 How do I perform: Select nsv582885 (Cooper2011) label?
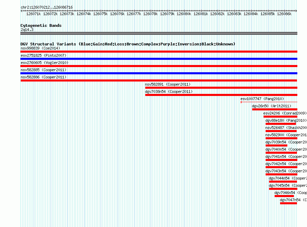pos(43,70)
